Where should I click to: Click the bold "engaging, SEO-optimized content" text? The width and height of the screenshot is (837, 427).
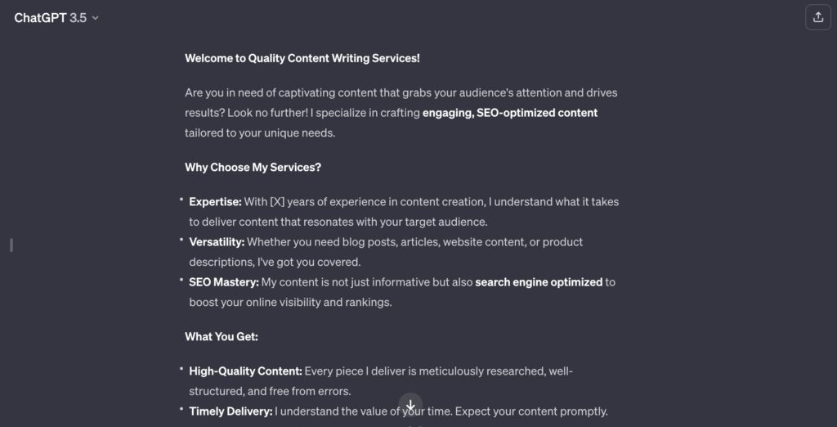click(510, 112)
